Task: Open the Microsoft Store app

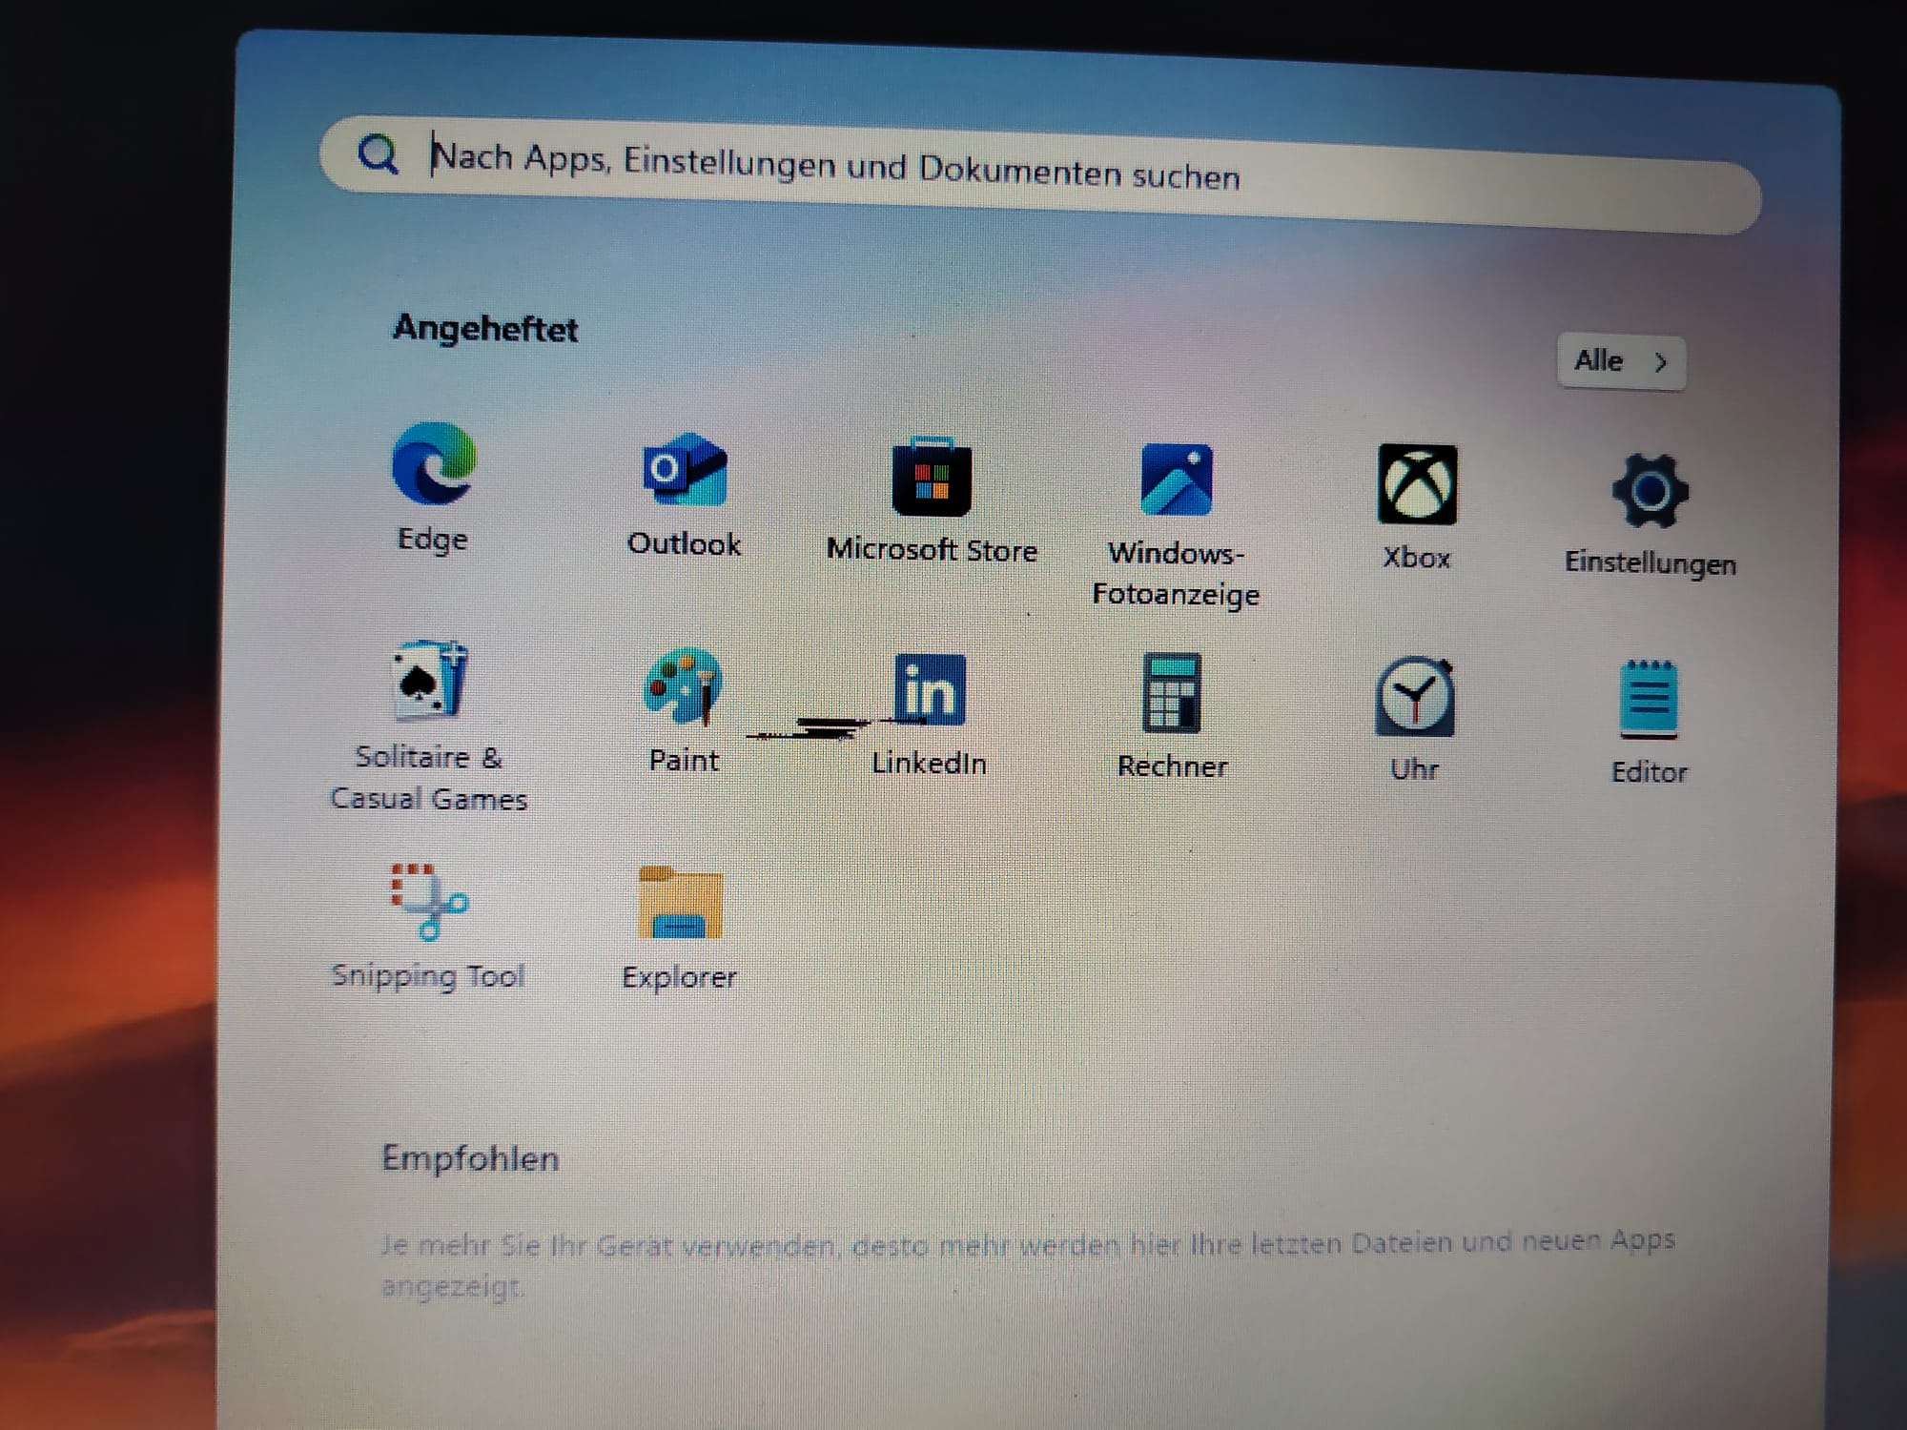Action: click(932, 478)
